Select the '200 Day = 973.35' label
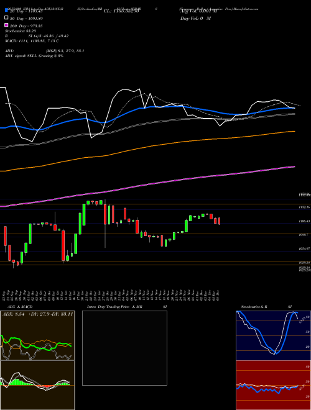The image size is (311, 410). point(26,26)
